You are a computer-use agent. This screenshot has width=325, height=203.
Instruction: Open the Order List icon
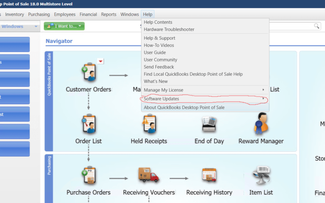(89, 123)
